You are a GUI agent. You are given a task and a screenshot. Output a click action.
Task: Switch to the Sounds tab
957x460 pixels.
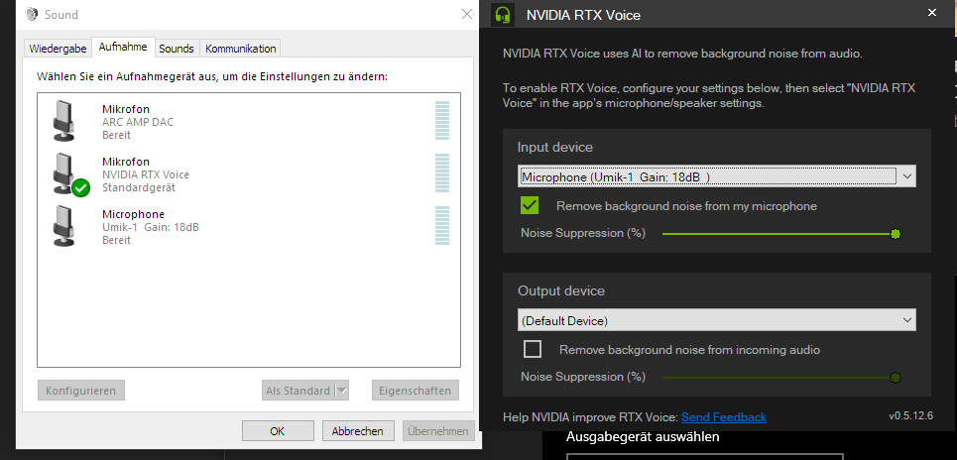(x=177, y=49)
